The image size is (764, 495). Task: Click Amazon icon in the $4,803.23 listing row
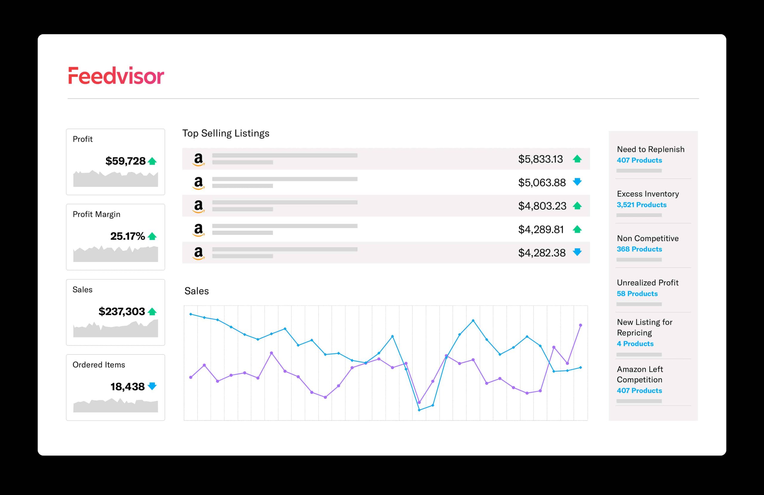pyautogui.click(x=198, y=206)
